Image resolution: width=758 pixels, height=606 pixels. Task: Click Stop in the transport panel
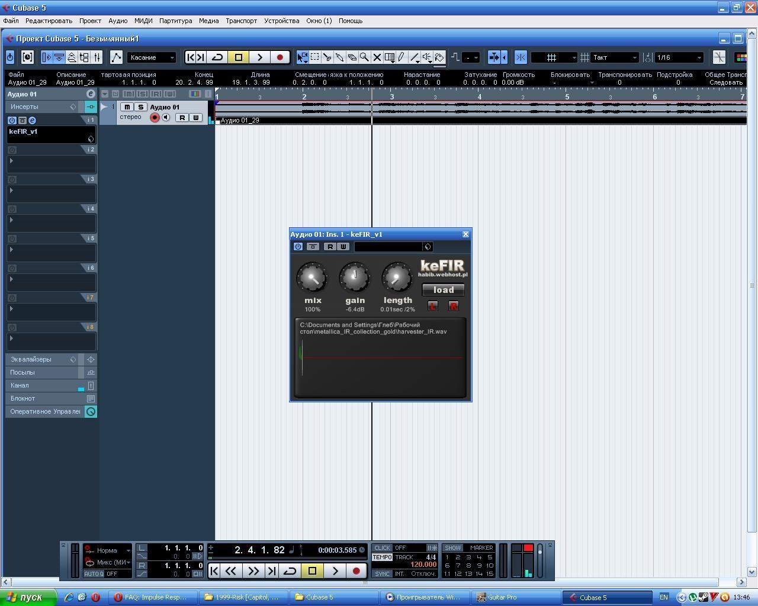pos(313,571)
